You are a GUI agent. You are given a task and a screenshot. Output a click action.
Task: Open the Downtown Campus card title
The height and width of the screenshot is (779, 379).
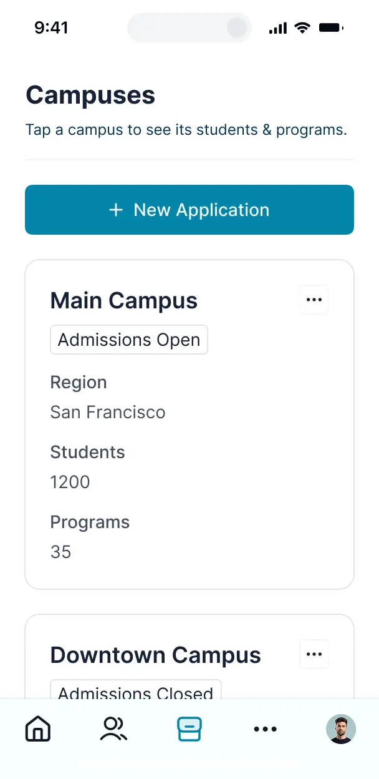[x=155, y=655]
